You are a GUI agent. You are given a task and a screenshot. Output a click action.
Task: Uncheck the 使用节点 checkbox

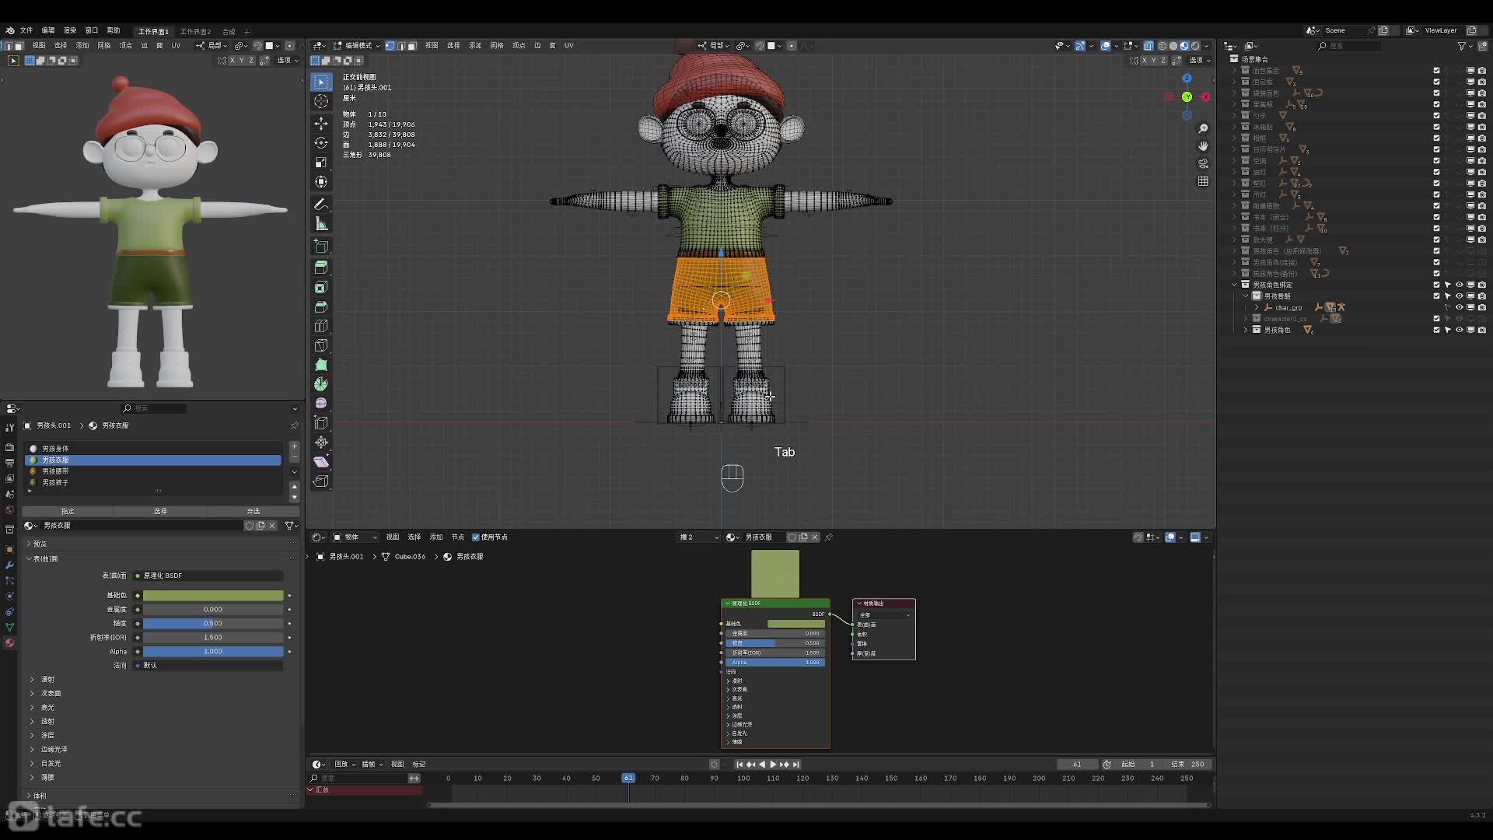coord(476,537)
